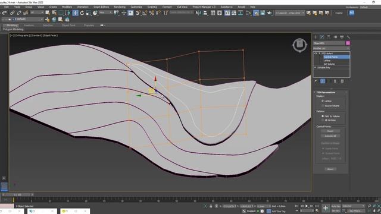The width and height of the screenshot is (381, 214).
Task: Toggle the Angle Snap icon
Action: coord(145,13)
